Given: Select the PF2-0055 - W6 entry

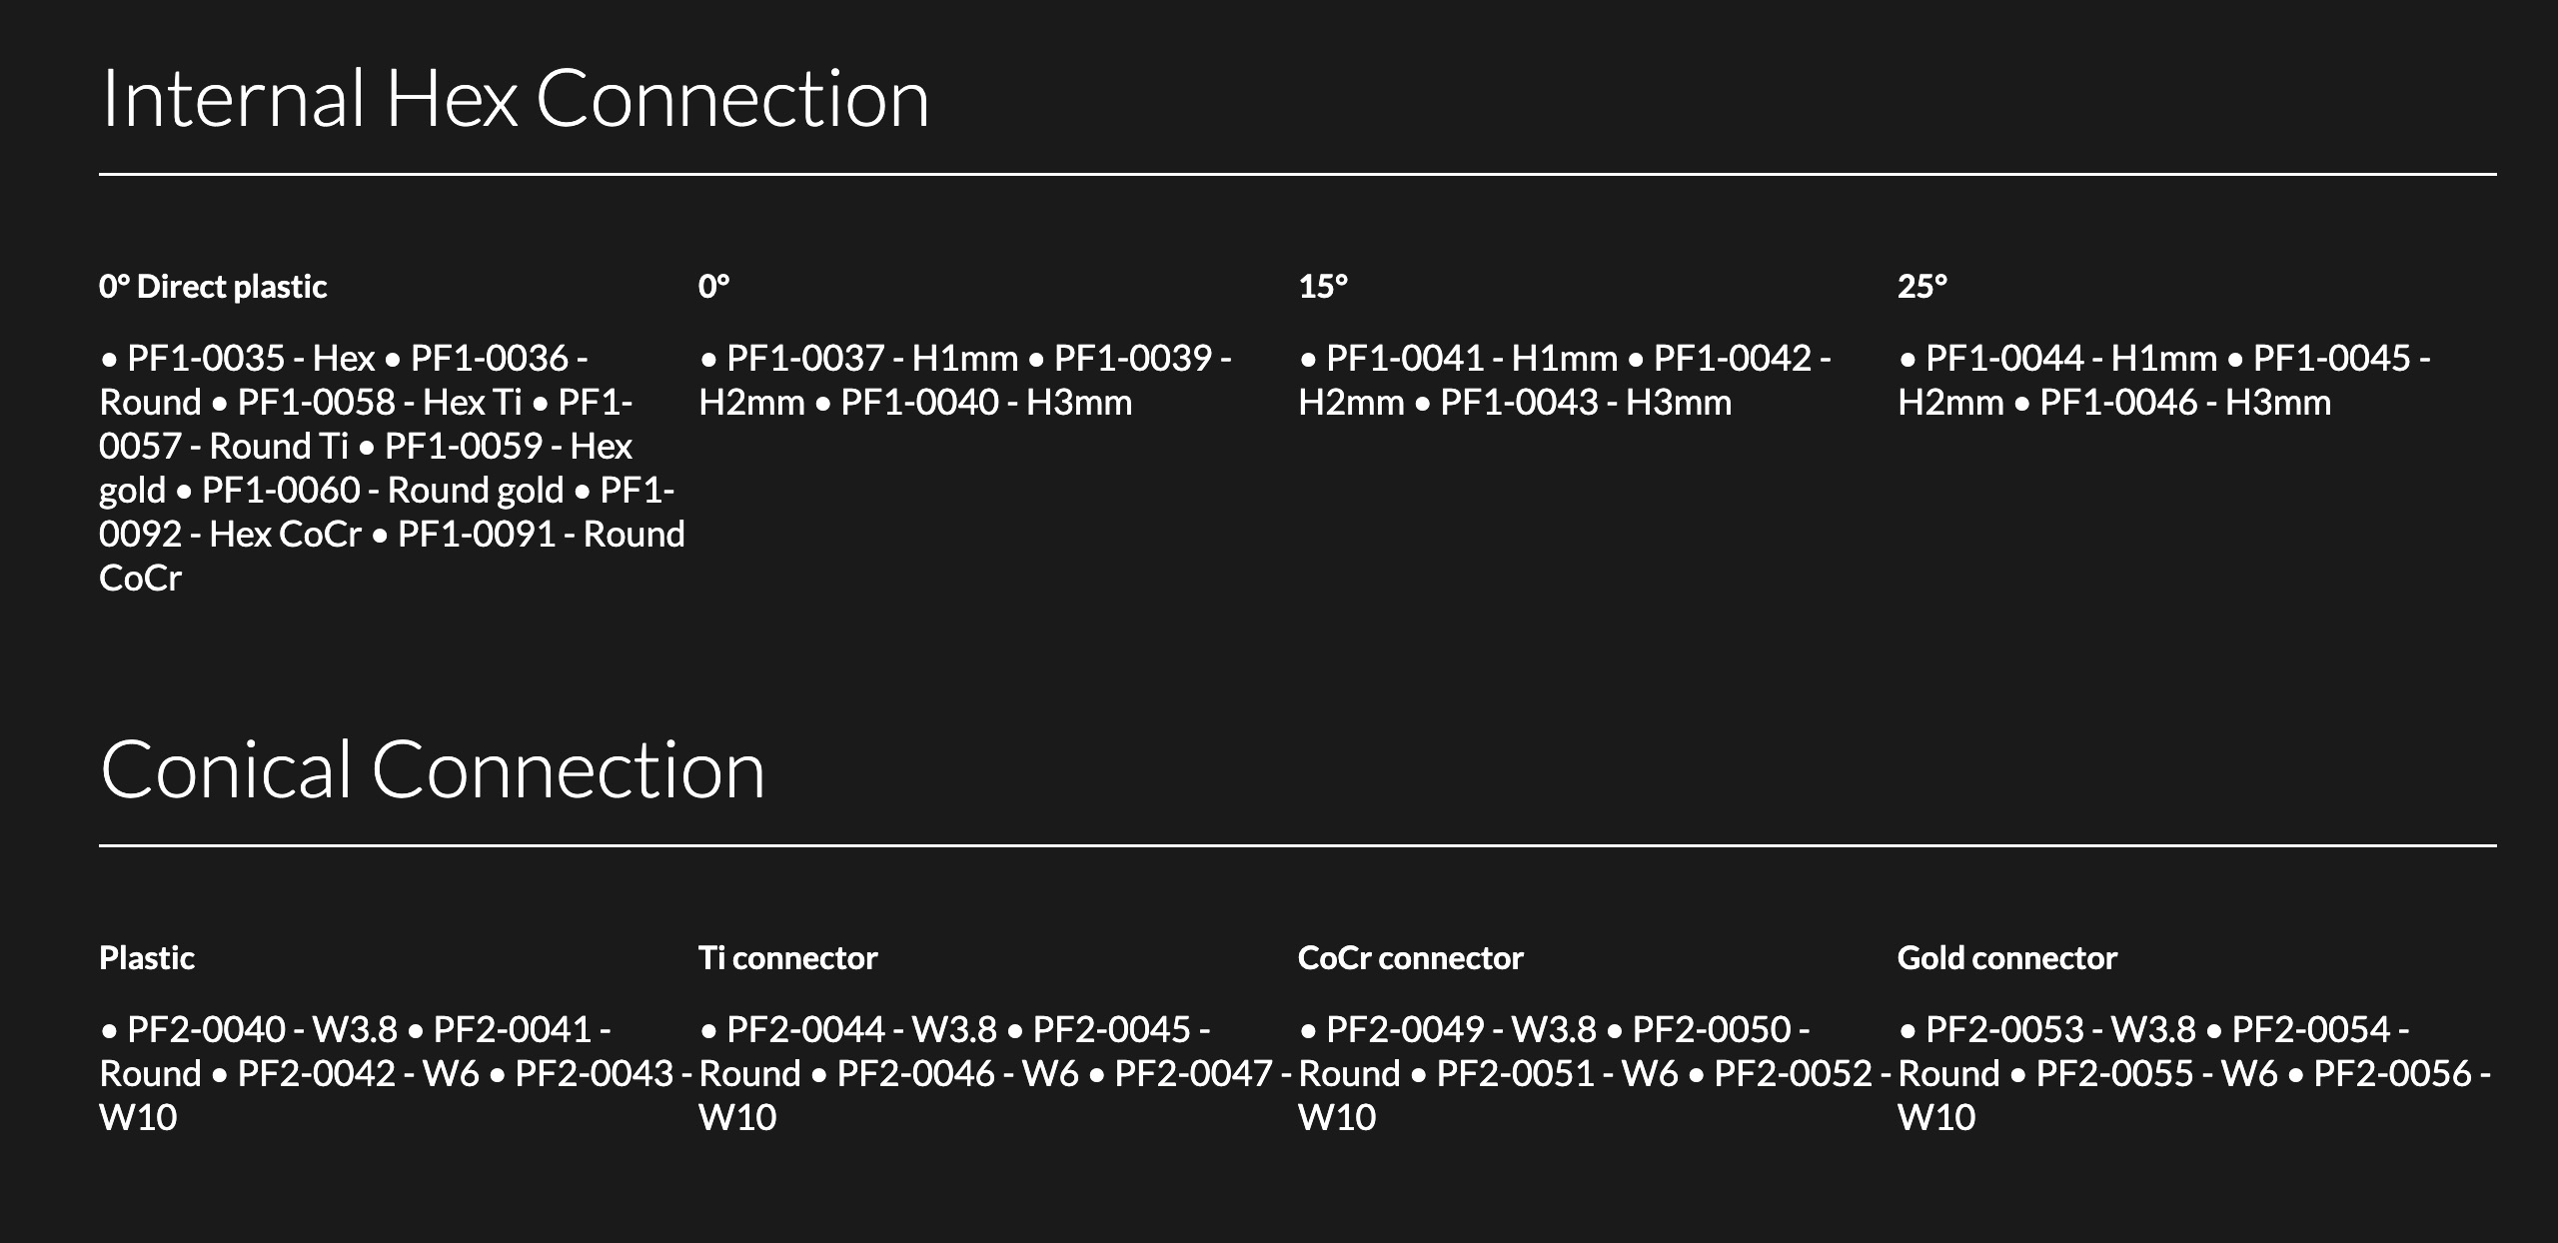Looking at the screenshot, I should tap(2156, 1073).
